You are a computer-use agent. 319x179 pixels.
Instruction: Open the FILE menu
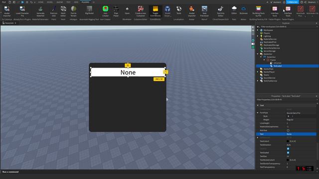4,2
